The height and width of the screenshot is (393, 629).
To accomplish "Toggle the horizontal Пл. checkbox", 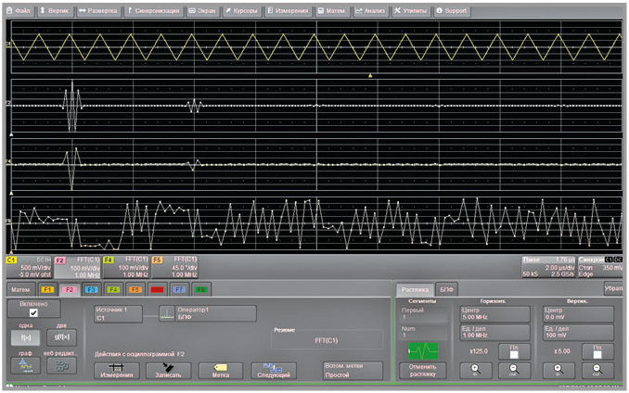I will click(x=513, y=352).
